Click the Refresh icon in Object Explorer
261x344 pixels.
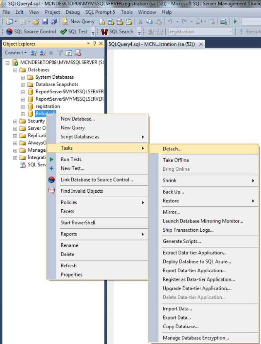point(69,53)
